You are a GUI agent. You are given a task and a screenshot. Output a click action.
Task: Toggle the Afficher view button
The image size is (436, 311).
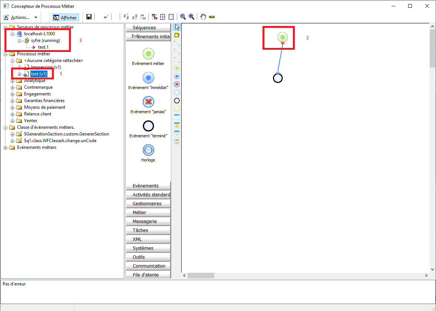pyautogui.click(x=65, y=17)
